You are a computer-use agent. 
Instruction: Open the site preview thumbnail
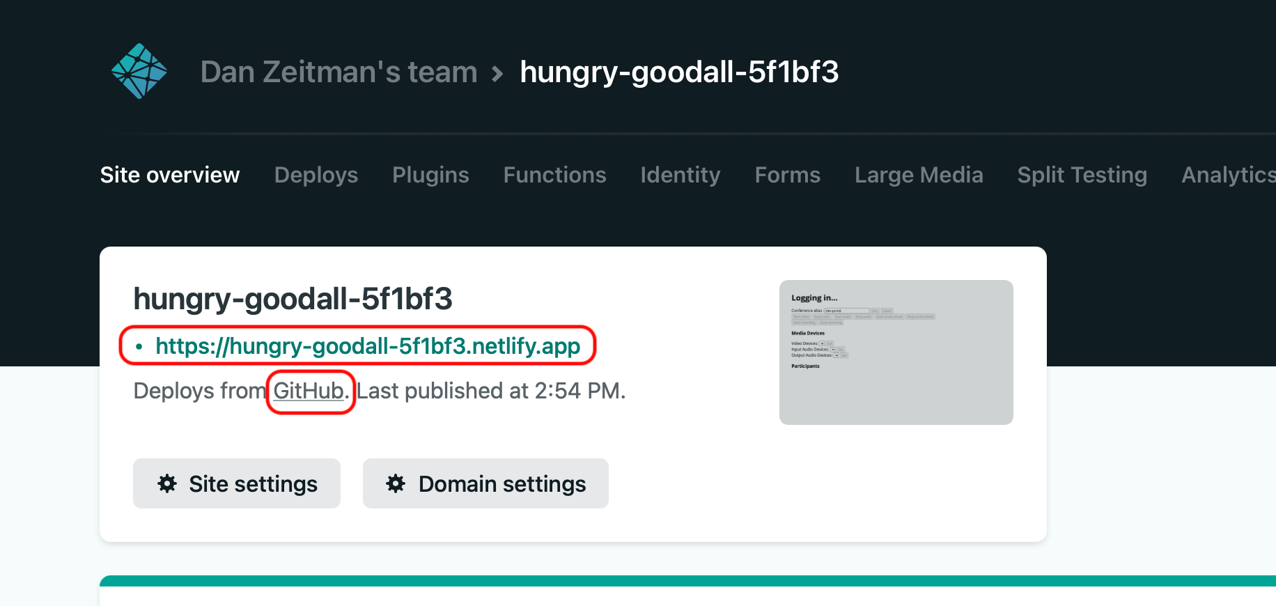(896, 352)
